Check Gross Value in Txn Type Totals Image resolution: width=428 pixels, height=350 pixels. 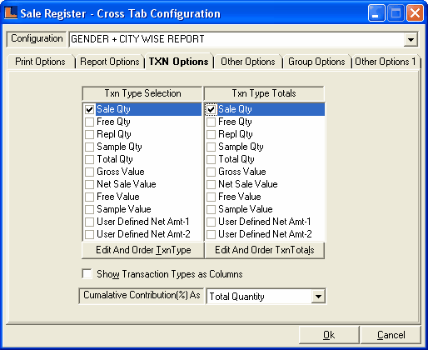coord(211,172)
